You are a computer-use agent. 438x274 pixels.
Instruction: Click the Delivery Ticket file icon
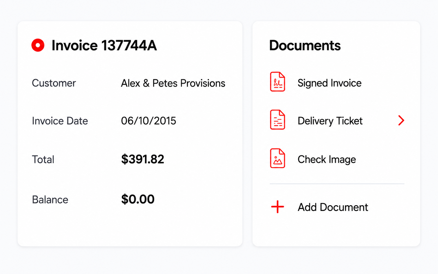coord(278,120)
